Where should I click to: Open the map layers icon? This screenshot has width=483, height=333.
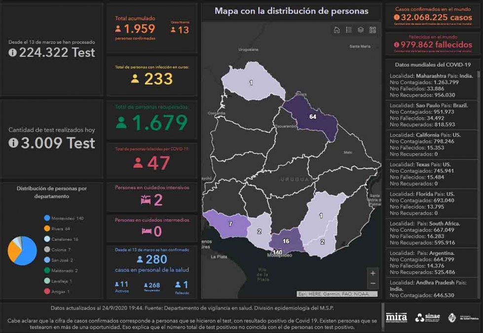coord(361,30)
